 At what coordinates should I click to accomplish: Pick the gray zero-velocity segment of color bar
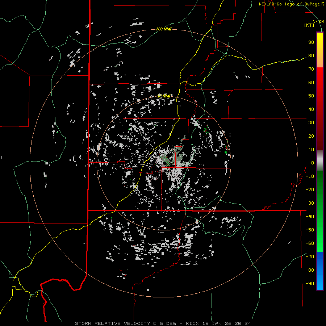320,160
